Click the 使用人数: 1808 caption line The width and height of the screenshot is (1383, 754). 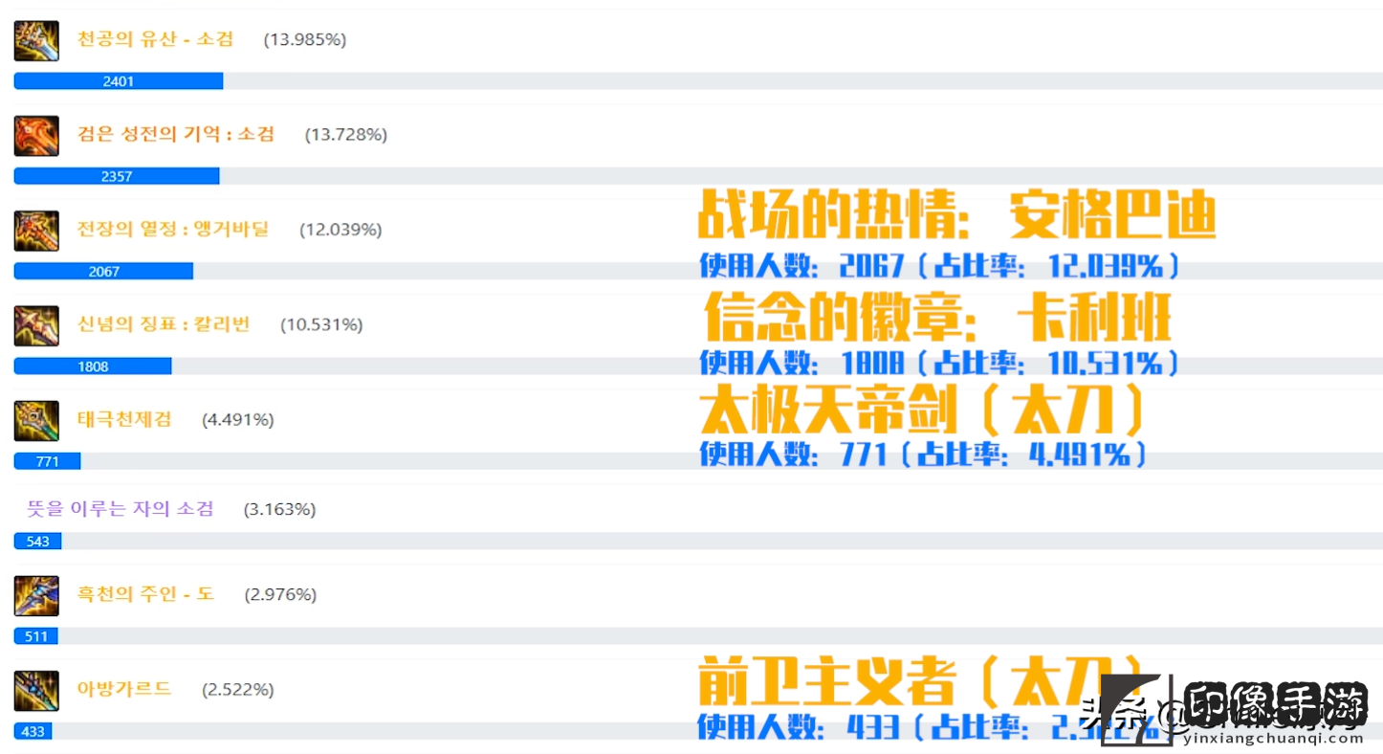tap(939, 363)
